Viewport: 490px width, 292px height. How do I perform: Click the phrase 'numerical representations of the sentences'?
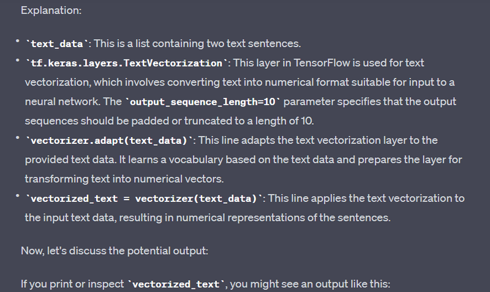pos(306,217)
